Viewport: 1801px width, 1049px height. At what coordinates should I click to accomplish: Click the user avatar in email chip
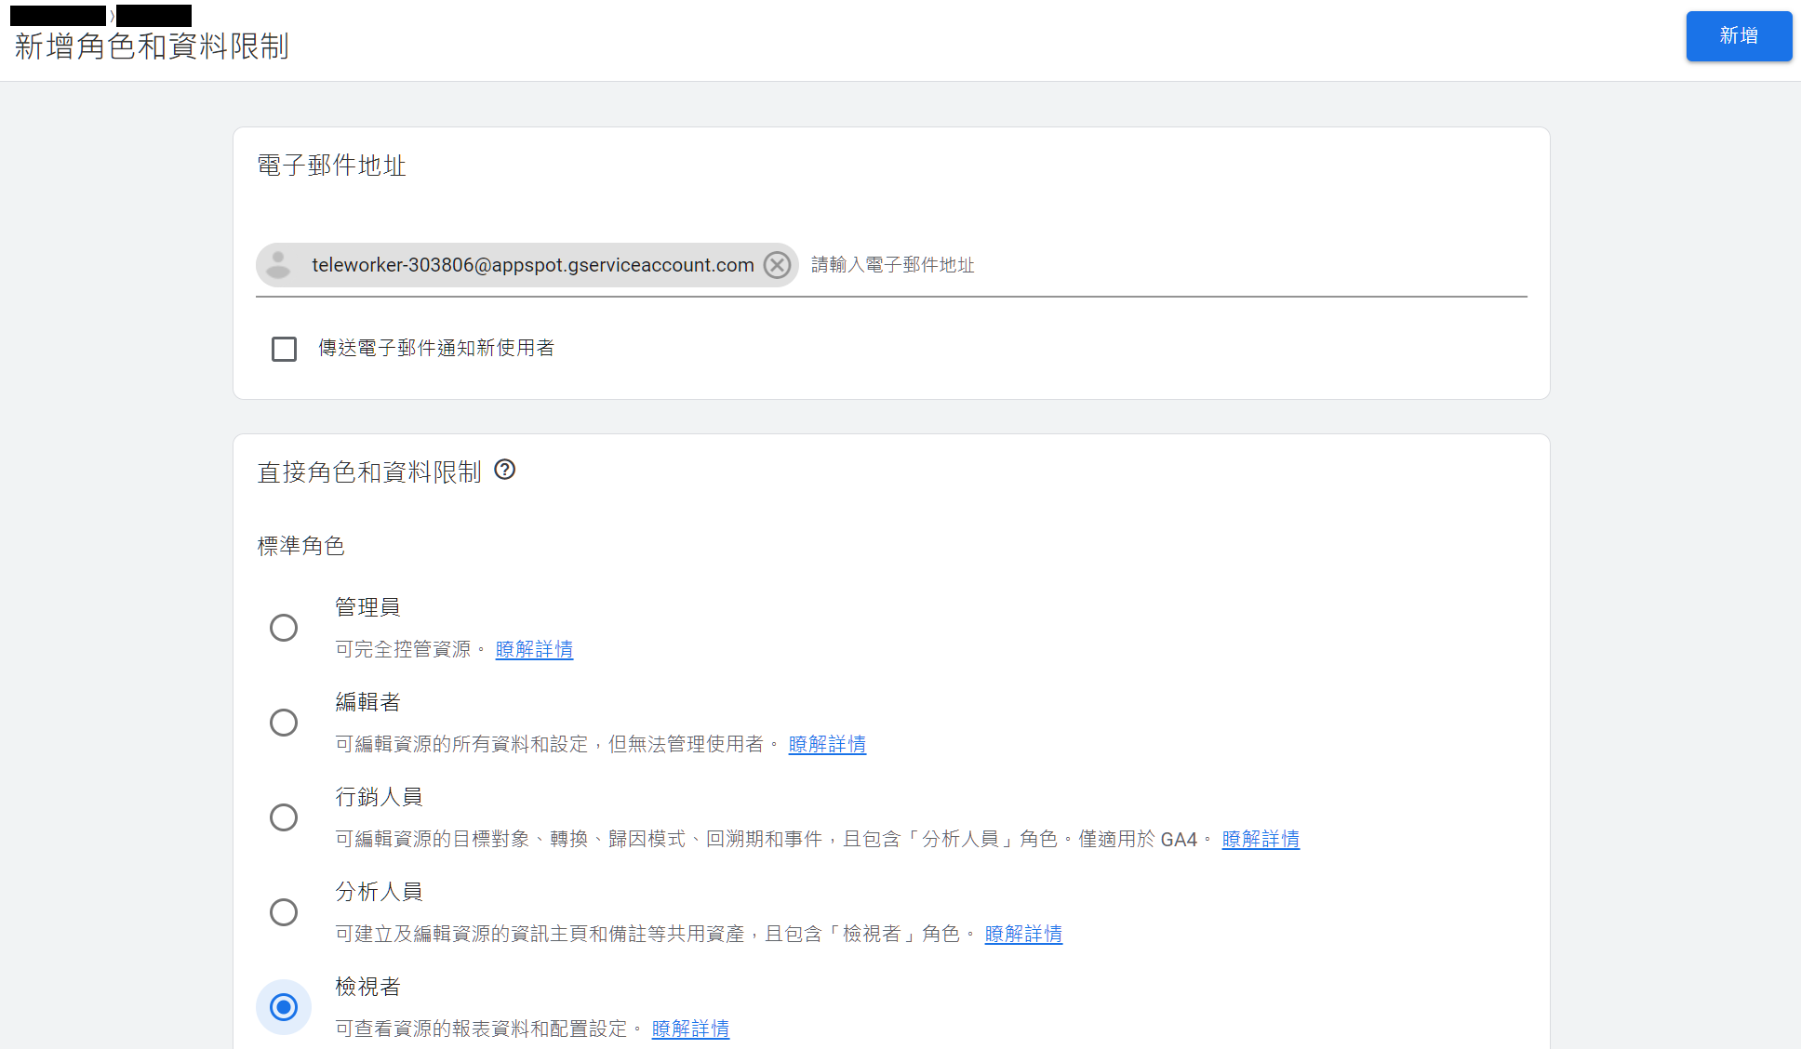coord(278,265)
